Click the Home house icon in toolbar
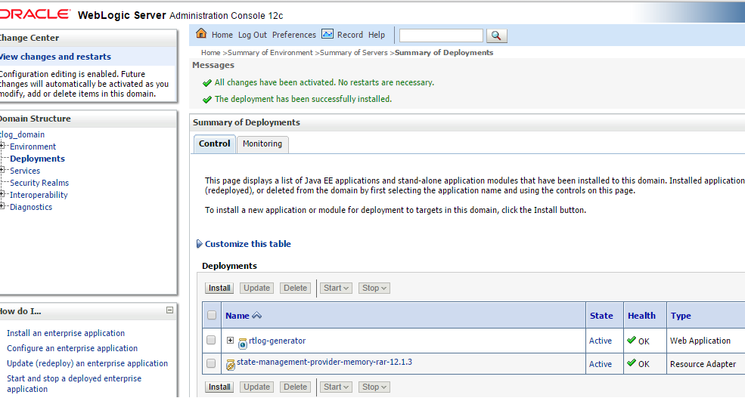 coord(201,33)
